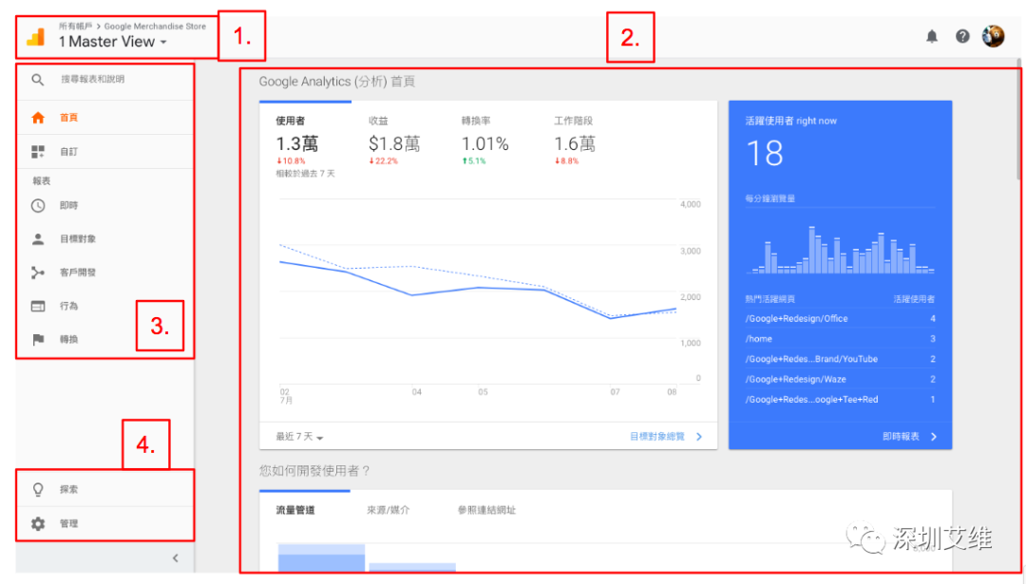The image size is (1026, 584).
Task: Open the help question mark icon
Action: 961,37
